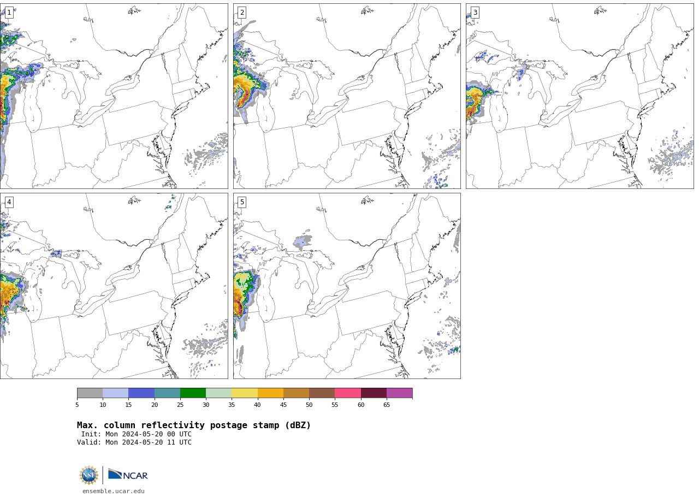699x497 pixels.
Task: Click the colorbar tick label 50
Action: coord(309,405)
